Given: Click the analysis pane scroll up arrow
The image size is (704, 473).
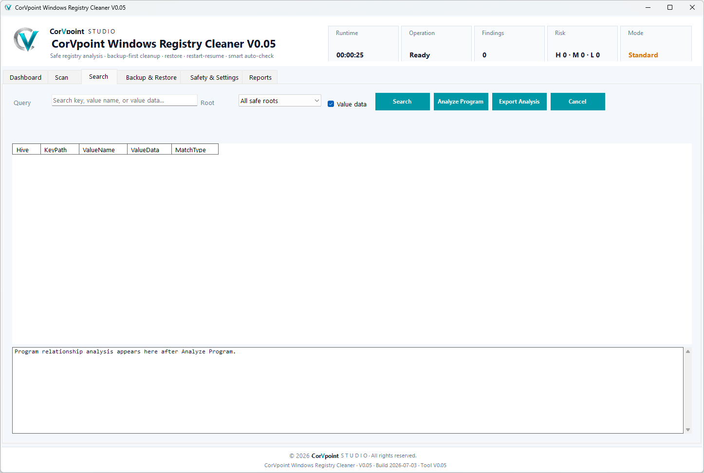Looking at the screenshot, I should pos(688,351).
